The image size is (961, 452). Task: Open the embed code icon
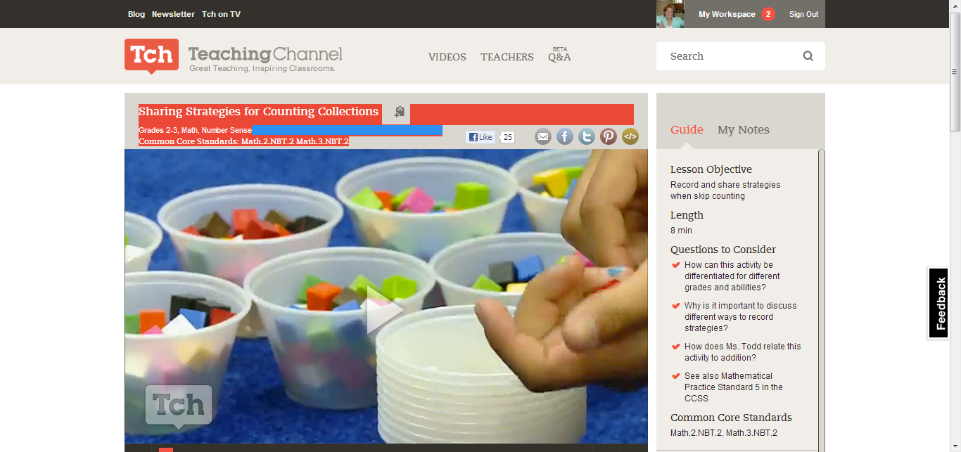[x=630, y=136]
